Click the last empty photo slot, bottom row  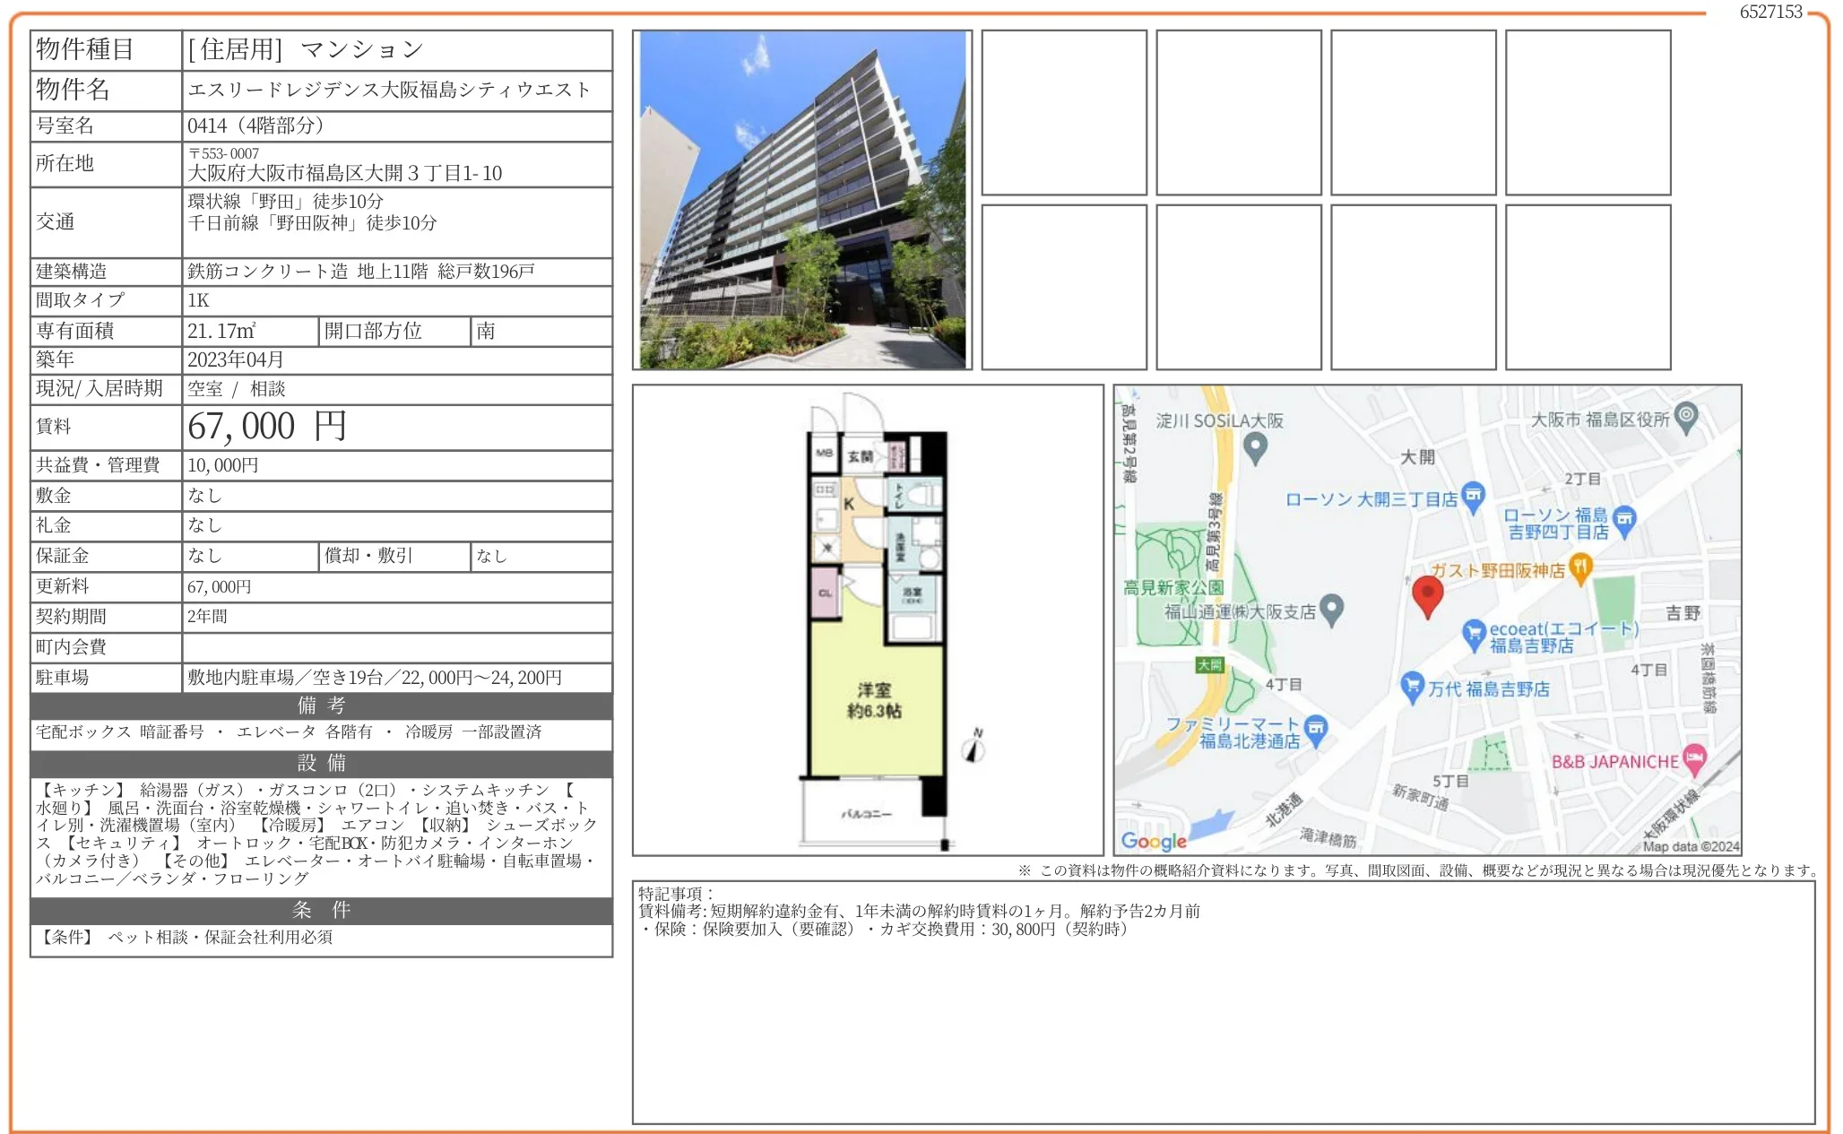1588,287
